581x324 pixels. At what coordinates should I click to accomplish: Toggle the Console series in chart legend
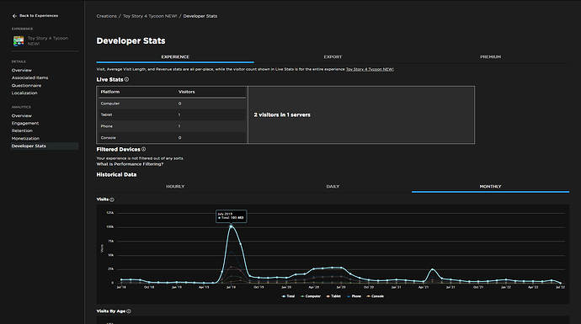point(375,296)
